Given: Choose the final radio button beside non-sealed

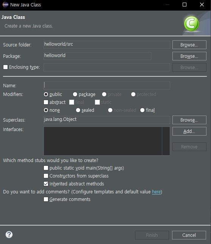Looking at the screenshot, I should [142, 110].
